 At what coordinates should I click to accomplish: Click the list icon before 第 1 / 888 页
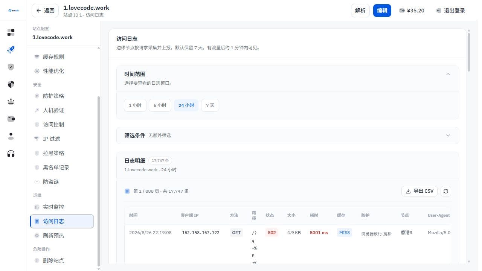point(127,191)
